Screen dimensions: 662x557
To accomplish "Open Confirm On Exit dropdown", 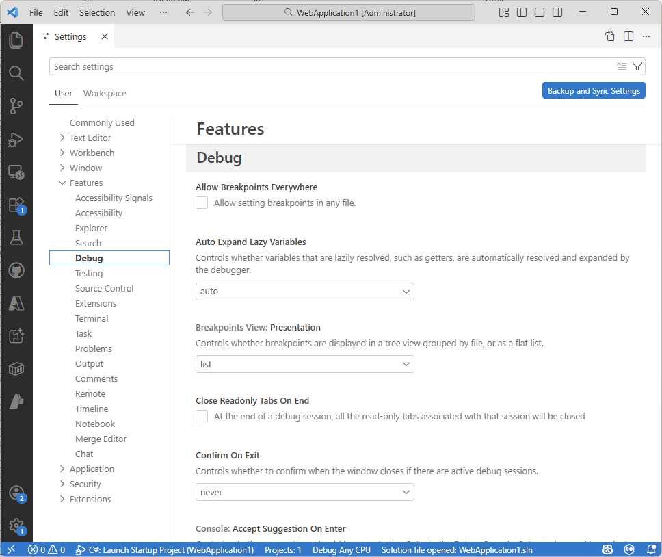I will point(305,493).
